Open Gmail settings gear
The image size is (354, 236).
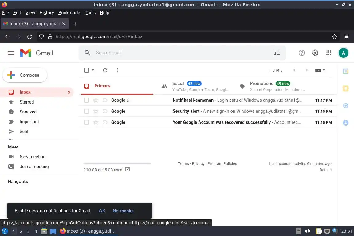315,53
